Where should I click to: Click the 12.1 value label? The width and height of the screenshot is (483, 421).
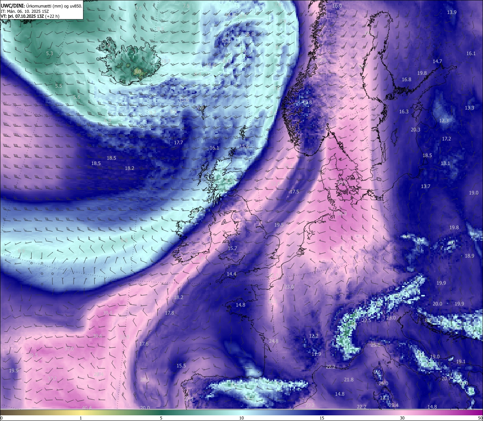pyautogui.click(x=385, y=398)
